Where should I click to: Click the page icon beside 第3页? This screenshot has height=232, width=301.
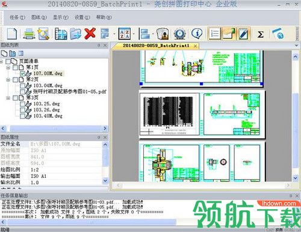21,98
